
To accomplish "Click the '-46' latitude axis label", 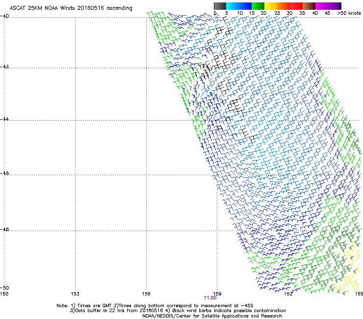I will point(4,173).
